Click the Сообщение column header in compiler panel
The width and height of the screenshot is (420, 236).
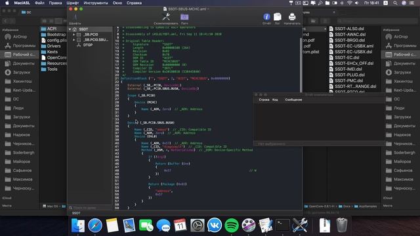pyautogui.click(x=293, y=100)
